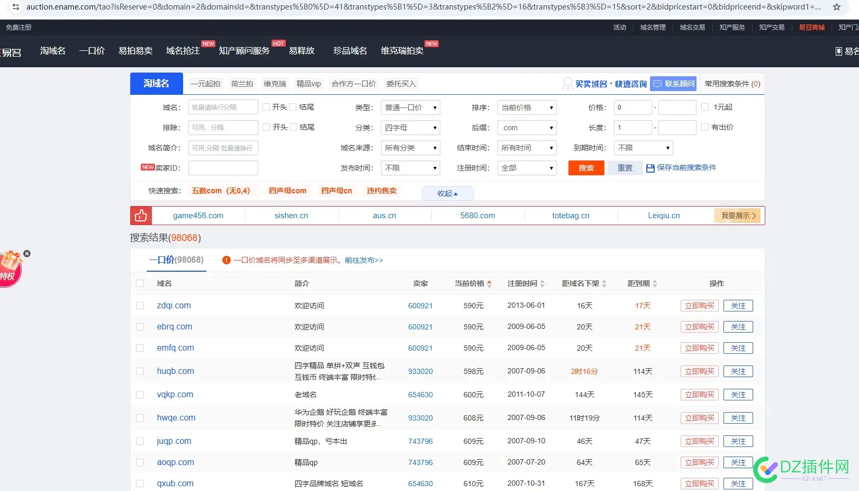Screen dimensions: 859x491
Task: Click the red thumbs-up recommendation icon
Action: point(140,215)
